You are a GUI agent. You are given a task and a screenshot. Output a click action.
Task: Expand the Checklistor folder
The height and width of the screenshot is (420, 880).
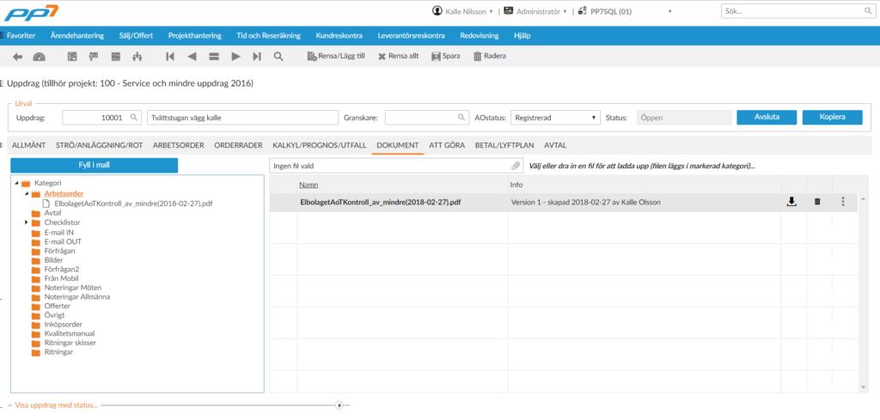tap(27, 222)
